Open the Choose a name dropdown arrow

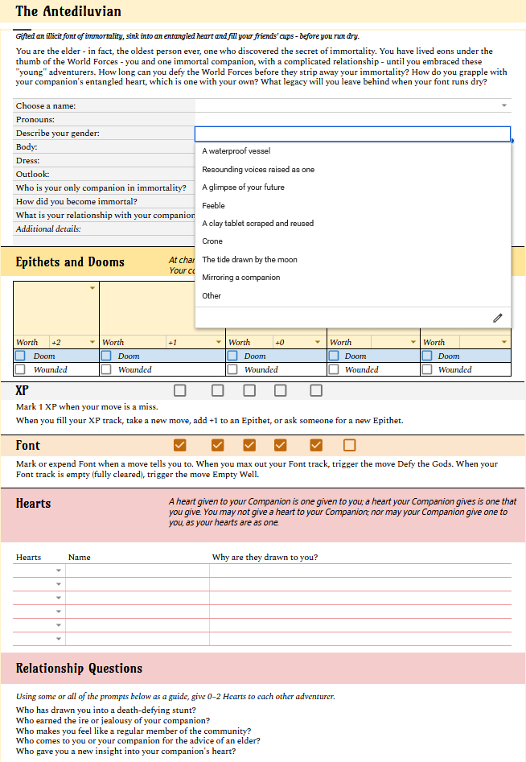click(504, 105)
